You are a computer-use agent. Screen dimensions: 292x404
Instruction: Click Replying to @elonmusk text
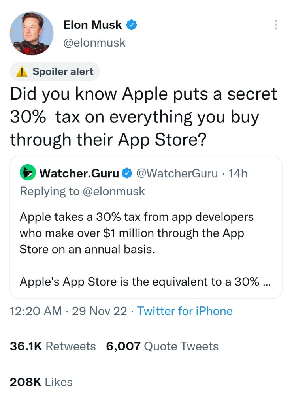point(82,191)
